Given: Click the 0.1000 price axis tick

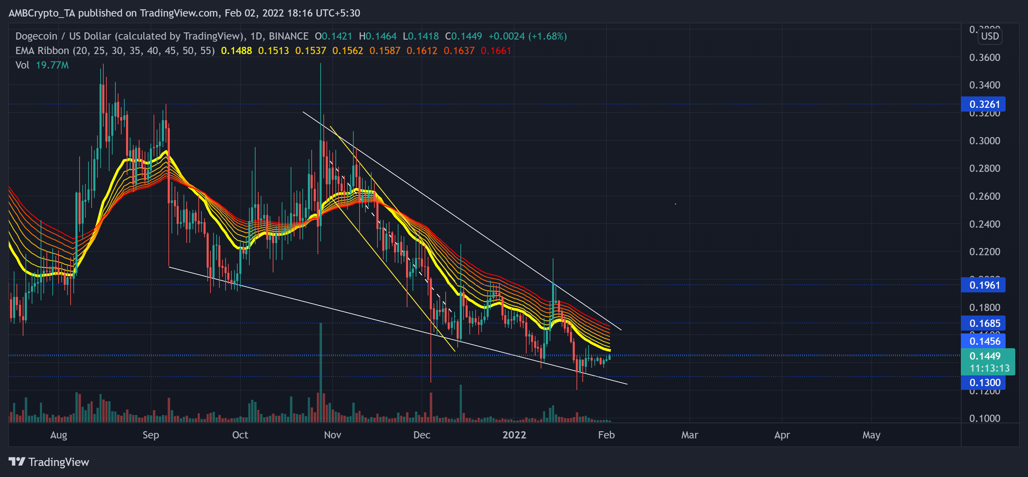Looking at the screenshot, I should [x=985, y=418].
